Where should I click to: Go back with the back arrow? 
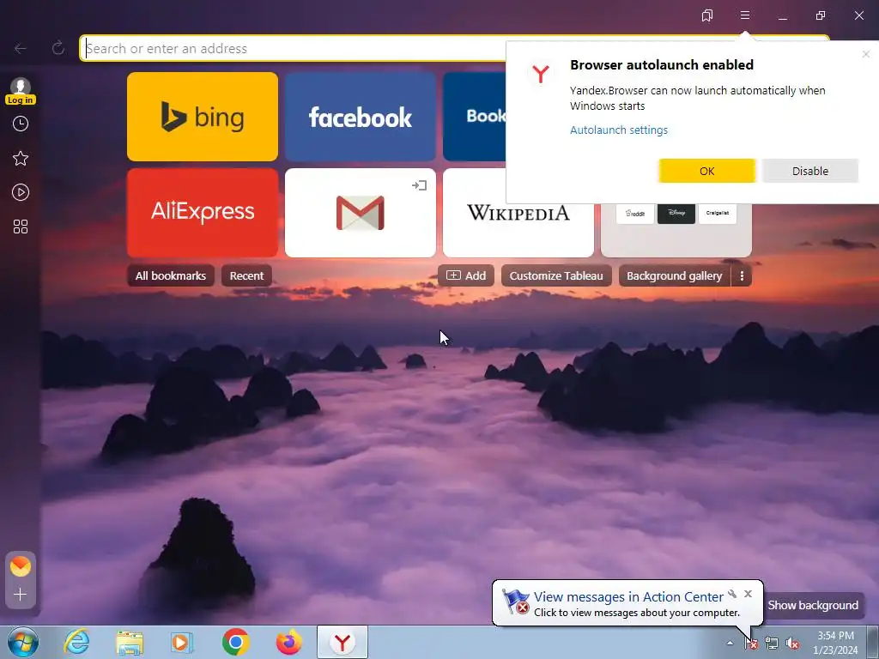pos(21,48)
